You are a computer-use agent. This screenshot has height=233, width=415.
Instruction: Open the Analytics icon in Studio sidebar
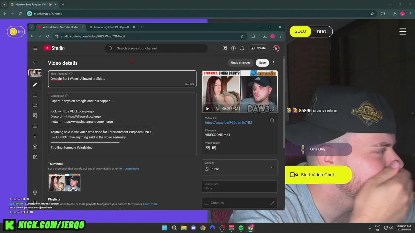tap(35, 95)
